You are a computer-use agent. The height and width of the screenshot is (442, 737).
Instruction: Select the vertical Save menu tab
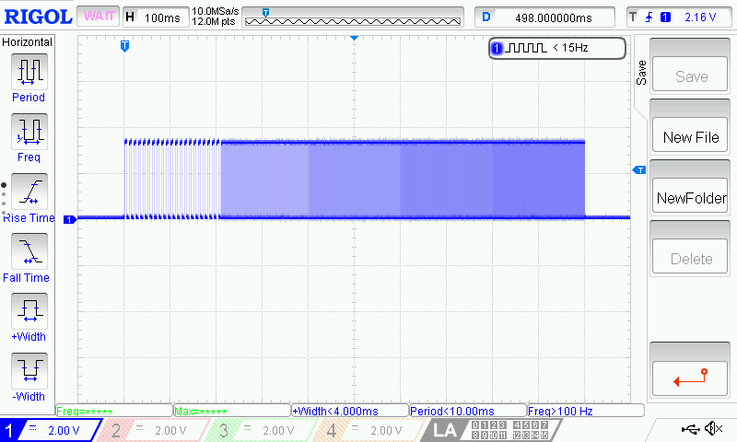[641, 74]
